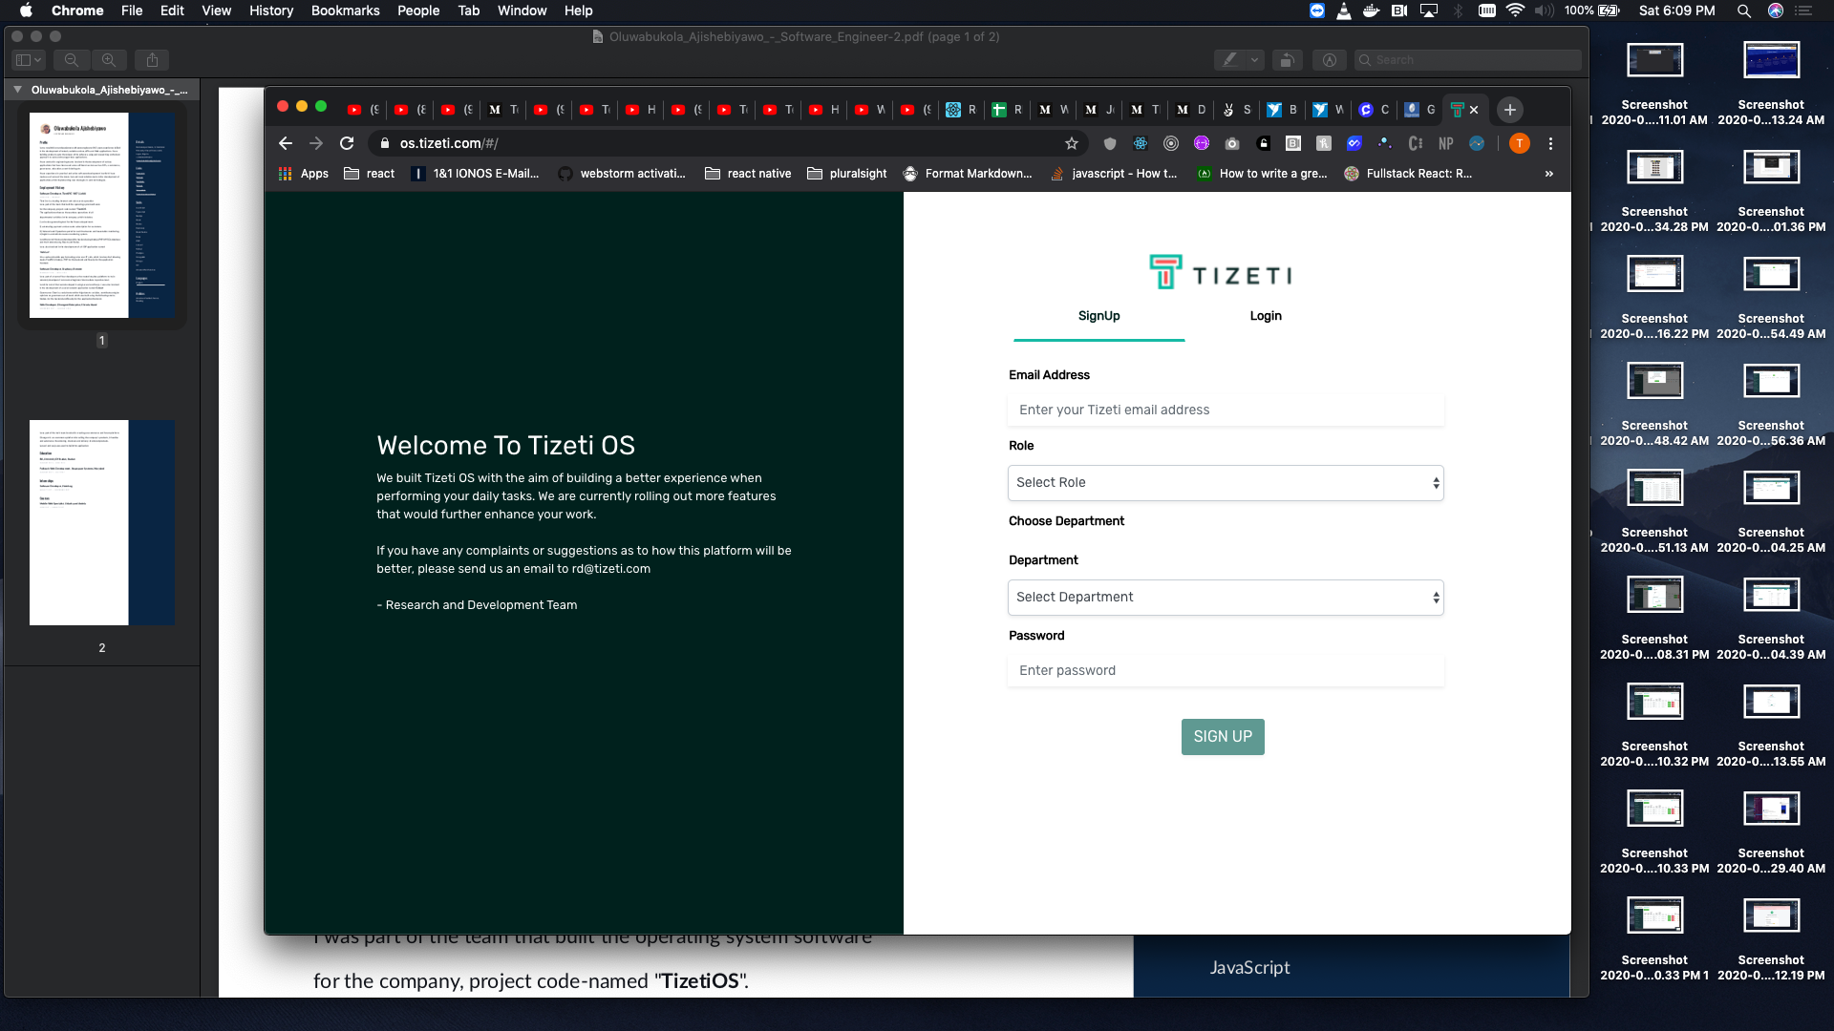
Task: Open the webstorm activation bookmark
Action: (x=622, y=174)
